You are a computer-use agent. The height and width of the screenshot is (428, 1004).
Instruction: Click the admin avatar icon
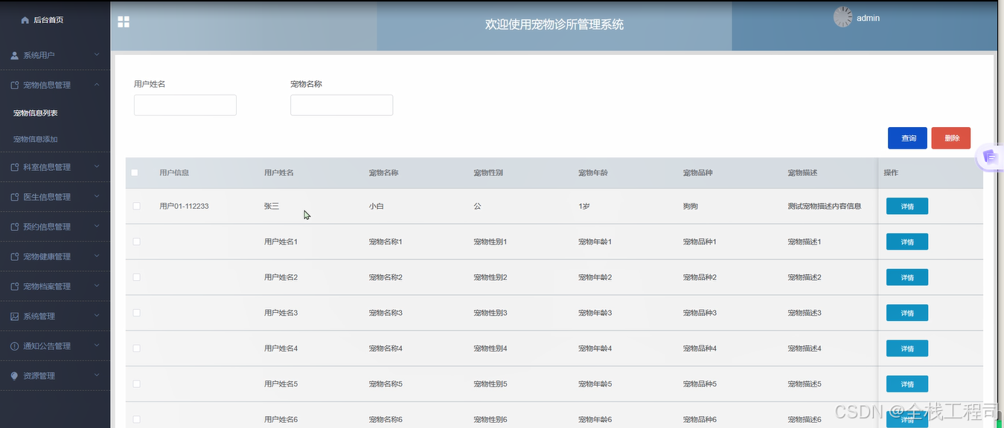[842, 17]
